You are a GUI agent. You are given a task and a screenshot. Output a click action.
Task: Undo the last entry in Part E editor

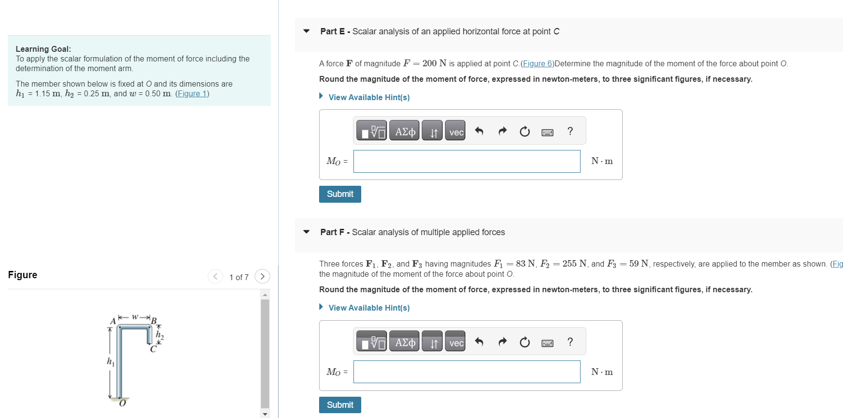click(x=479, y=130)
